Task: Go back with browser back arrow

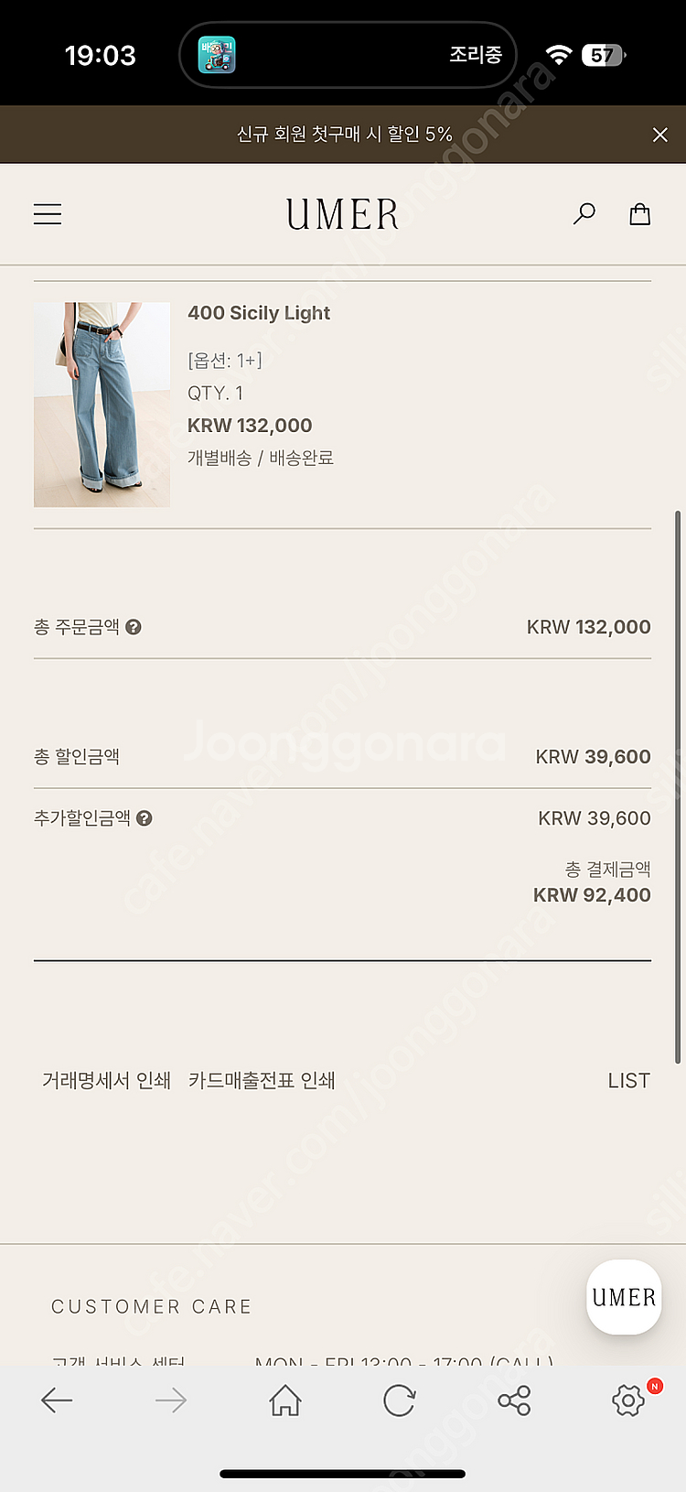Action: click(57, 1400)
